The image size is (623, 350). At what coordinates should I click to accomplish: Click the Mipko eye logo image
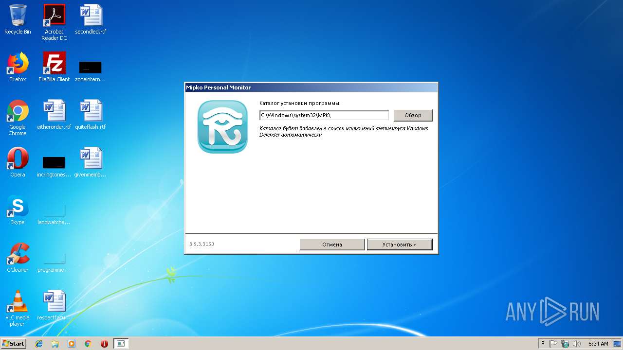pos(222,126)
